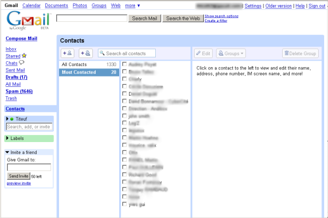
Task: Click the Delete Group button
Action: (x=300, y=54)
